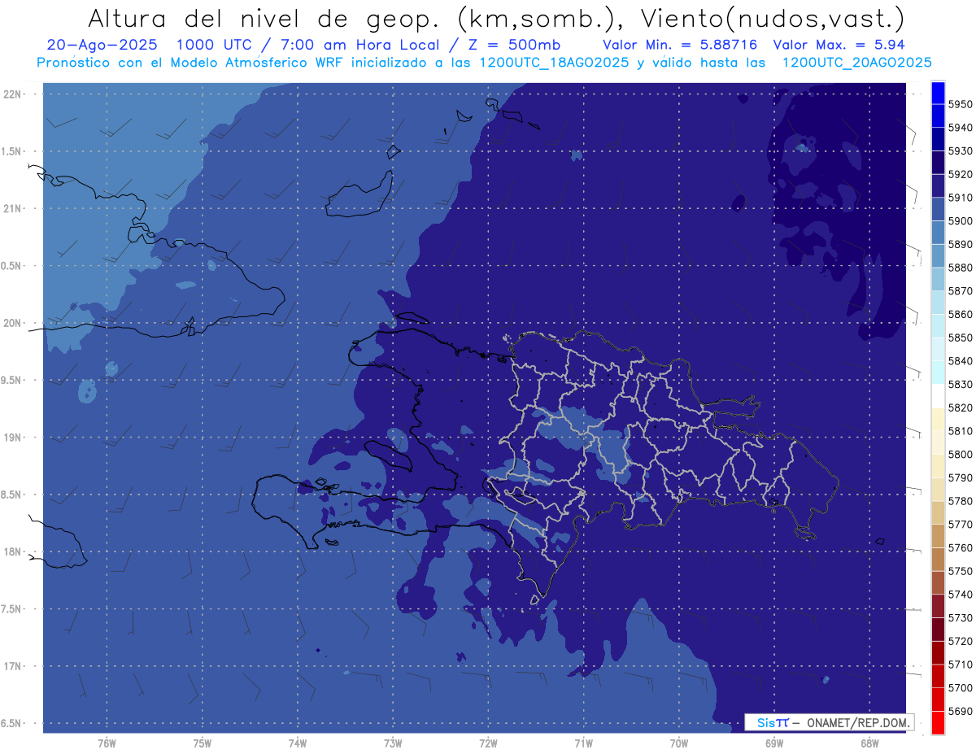Click the legend value 5910
The image size is (976, 754).
(x=961, y=198)
